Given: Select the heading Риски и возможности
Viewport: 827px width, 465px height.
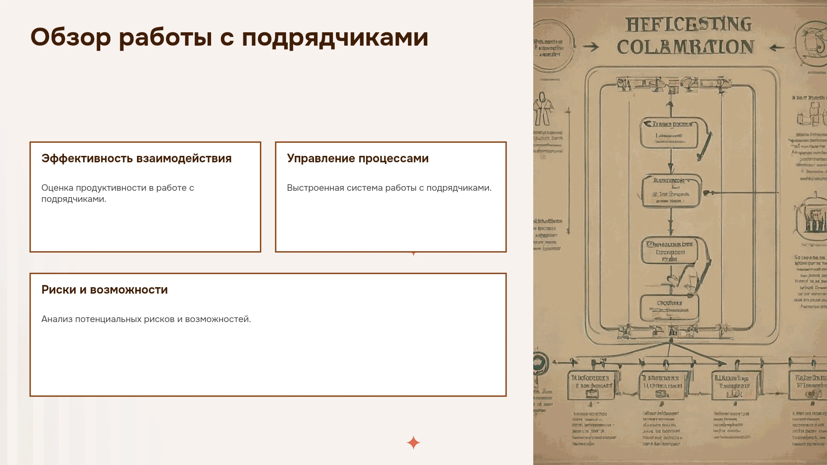Looking at the screenshot, I should 105,290.
